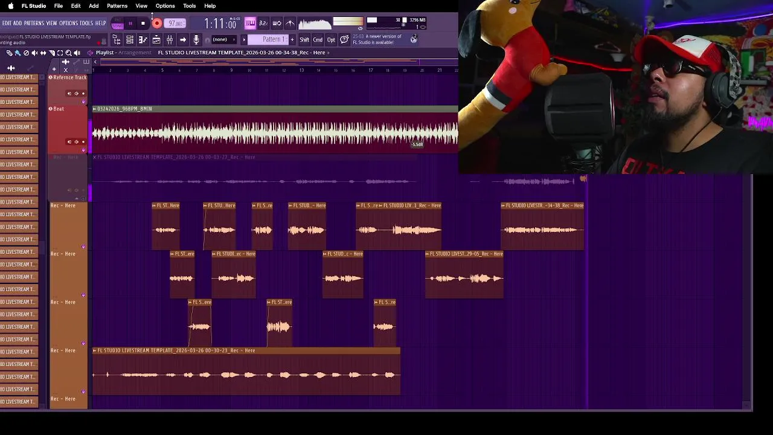Open the browser view icon in toolbar

pyautogui.click(x=117, y=39)
